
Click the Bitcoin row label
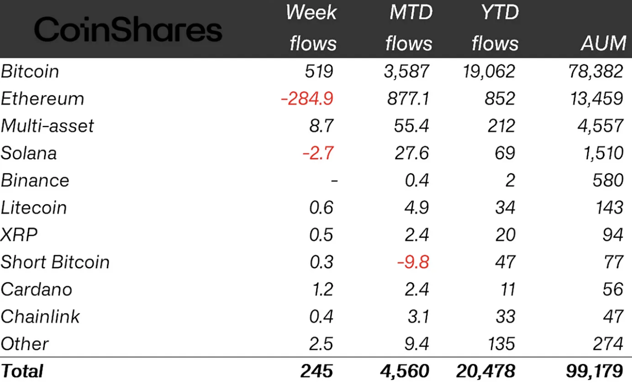(30, 71)
